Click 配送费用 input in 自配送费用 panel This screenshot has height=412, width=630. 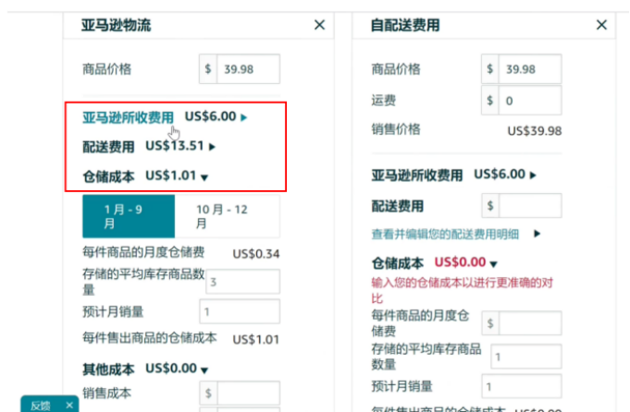(530, 205)
